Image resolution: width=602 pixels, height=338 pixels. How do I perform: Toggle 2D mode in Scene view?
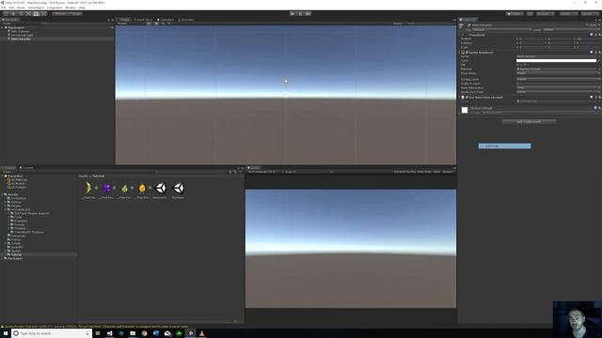149,23
